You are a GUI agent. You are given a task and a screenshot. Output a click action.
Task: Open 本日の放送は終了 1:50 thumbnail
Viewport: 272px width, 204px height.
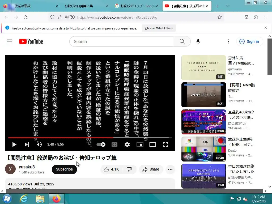pos(204,176)
